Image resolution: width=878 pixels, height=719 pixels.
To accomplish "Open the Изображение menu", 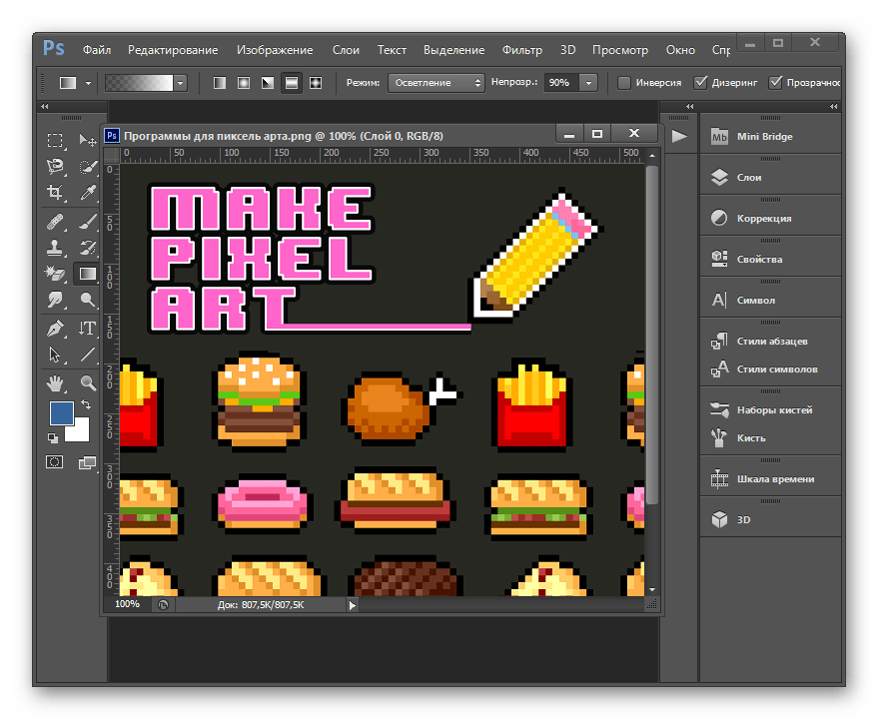I will [x=275, y=50].
